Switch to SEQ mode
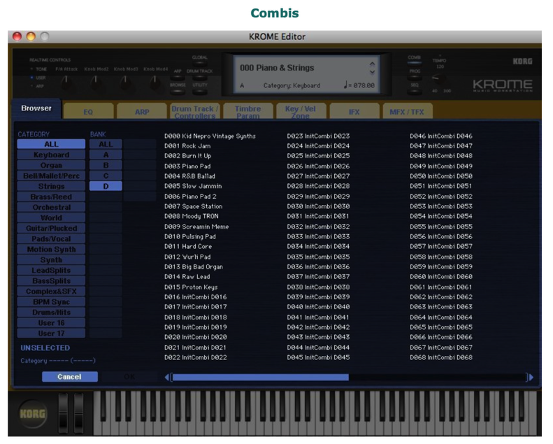Image resolution: width=553 pixels, height=444 pixels. pyautogui.click(x=415, y=92)
